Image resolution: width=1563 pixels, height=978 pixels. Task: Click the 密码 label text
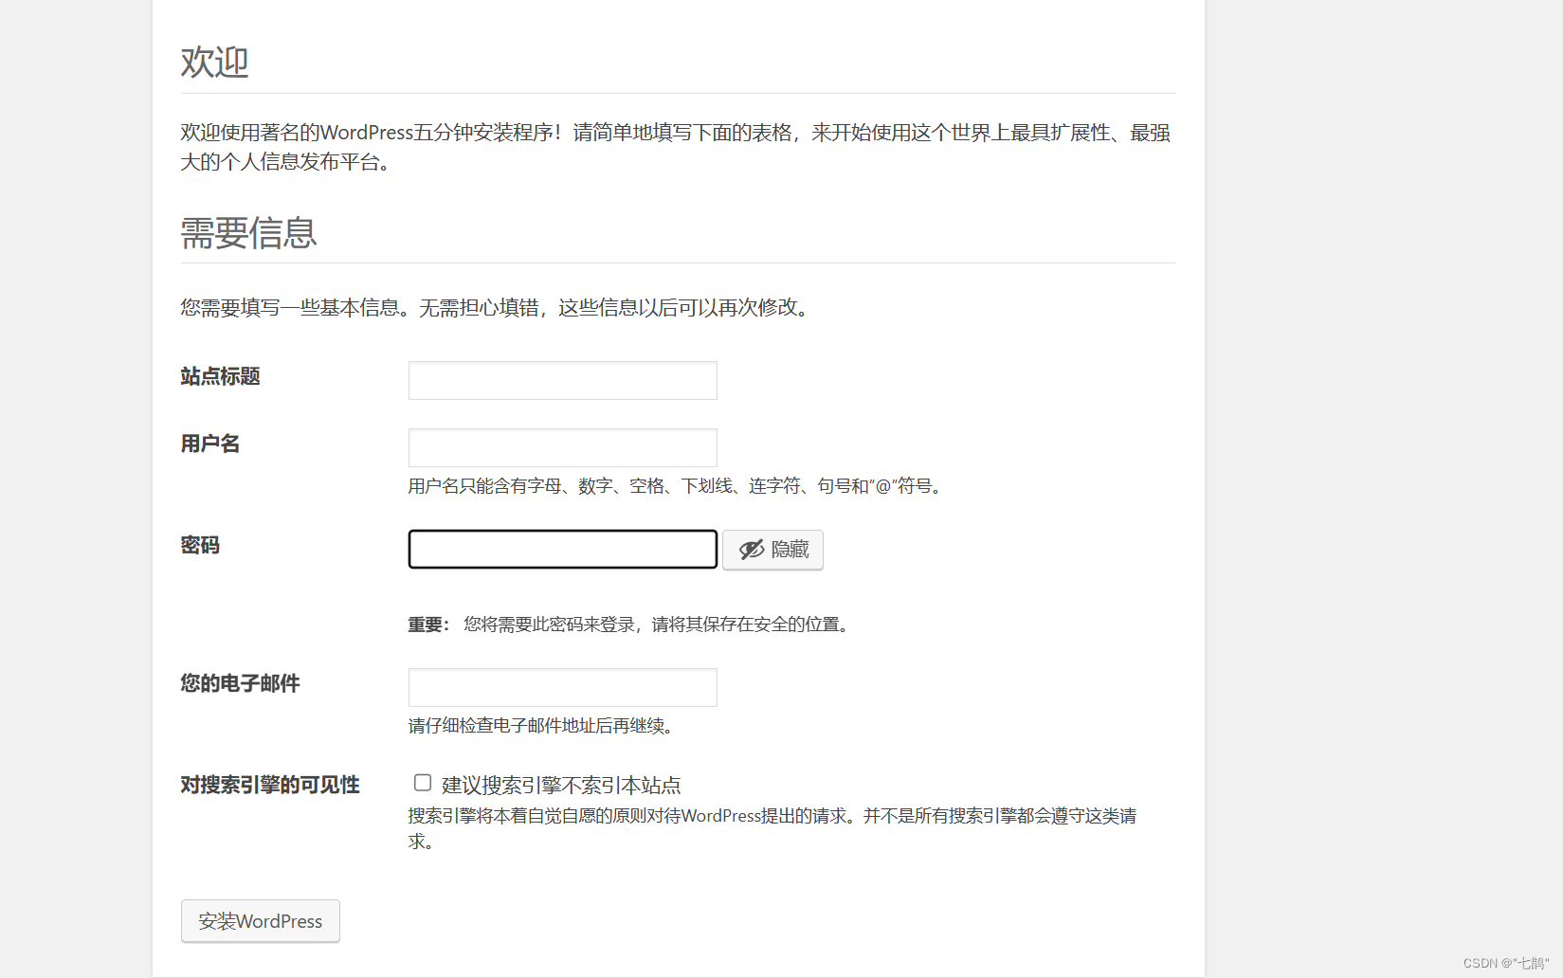(x=199, y=545)
